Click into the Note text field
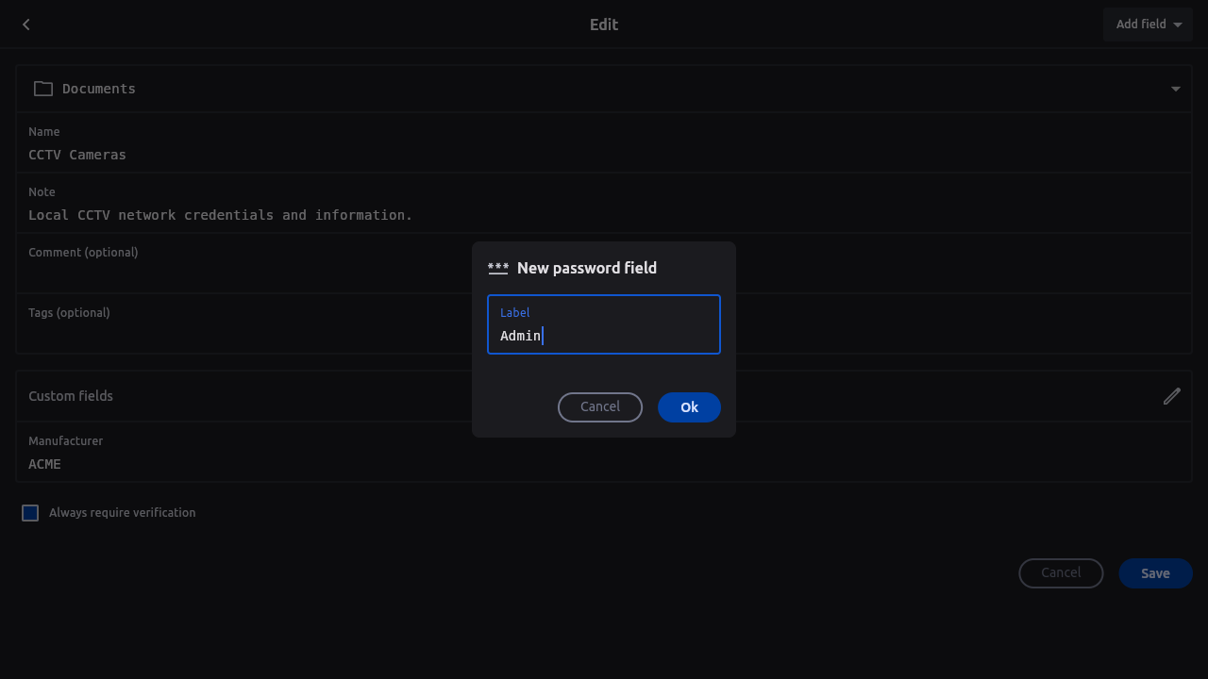Image resolution: width=1208 pixels, height=679 pixels. click(x=604, y=204)
